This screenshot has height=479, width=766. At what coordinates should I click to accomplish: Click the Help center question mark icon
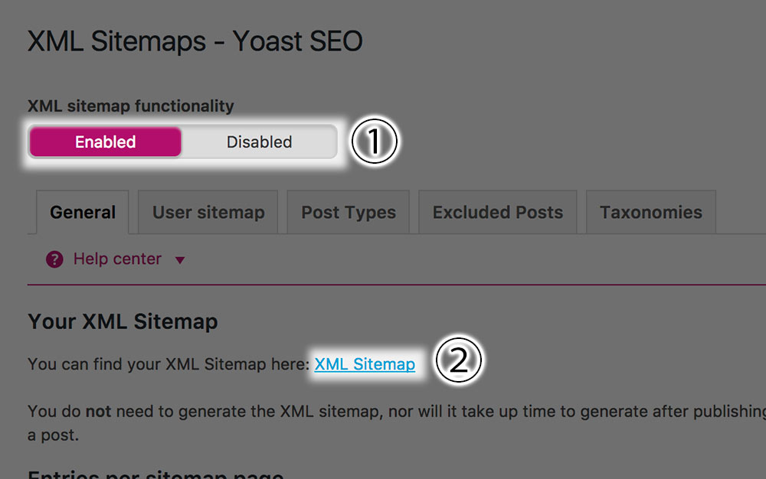pyautogui.click(x=54, y=259)
